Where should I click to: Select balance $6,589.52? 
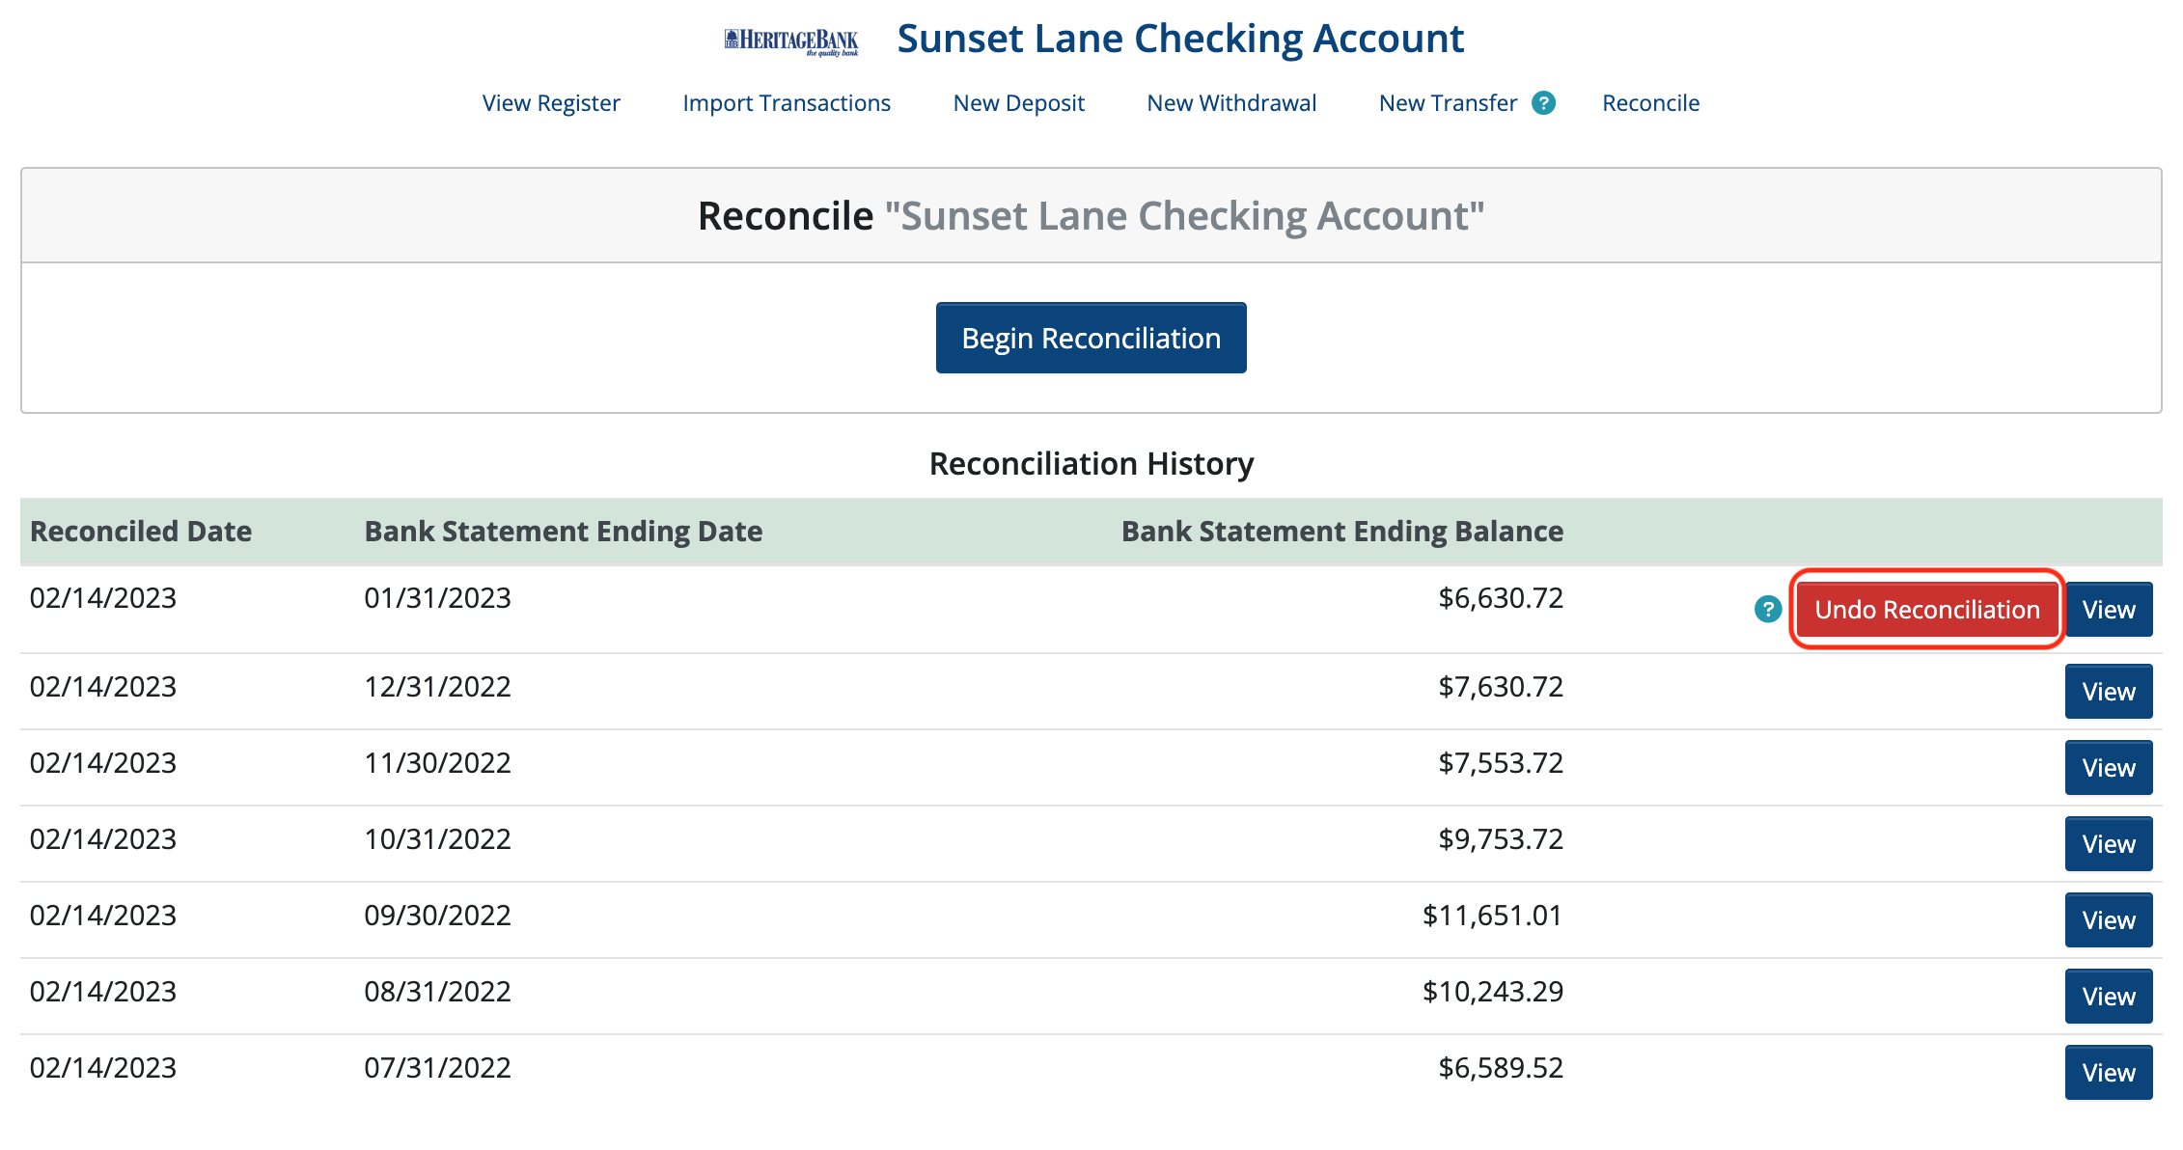[x=1501, y=1068]
